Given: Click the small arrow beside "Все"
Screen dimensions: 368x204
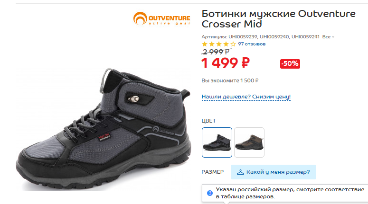Looking at the screenshot, I should click(x=333, y=37).
